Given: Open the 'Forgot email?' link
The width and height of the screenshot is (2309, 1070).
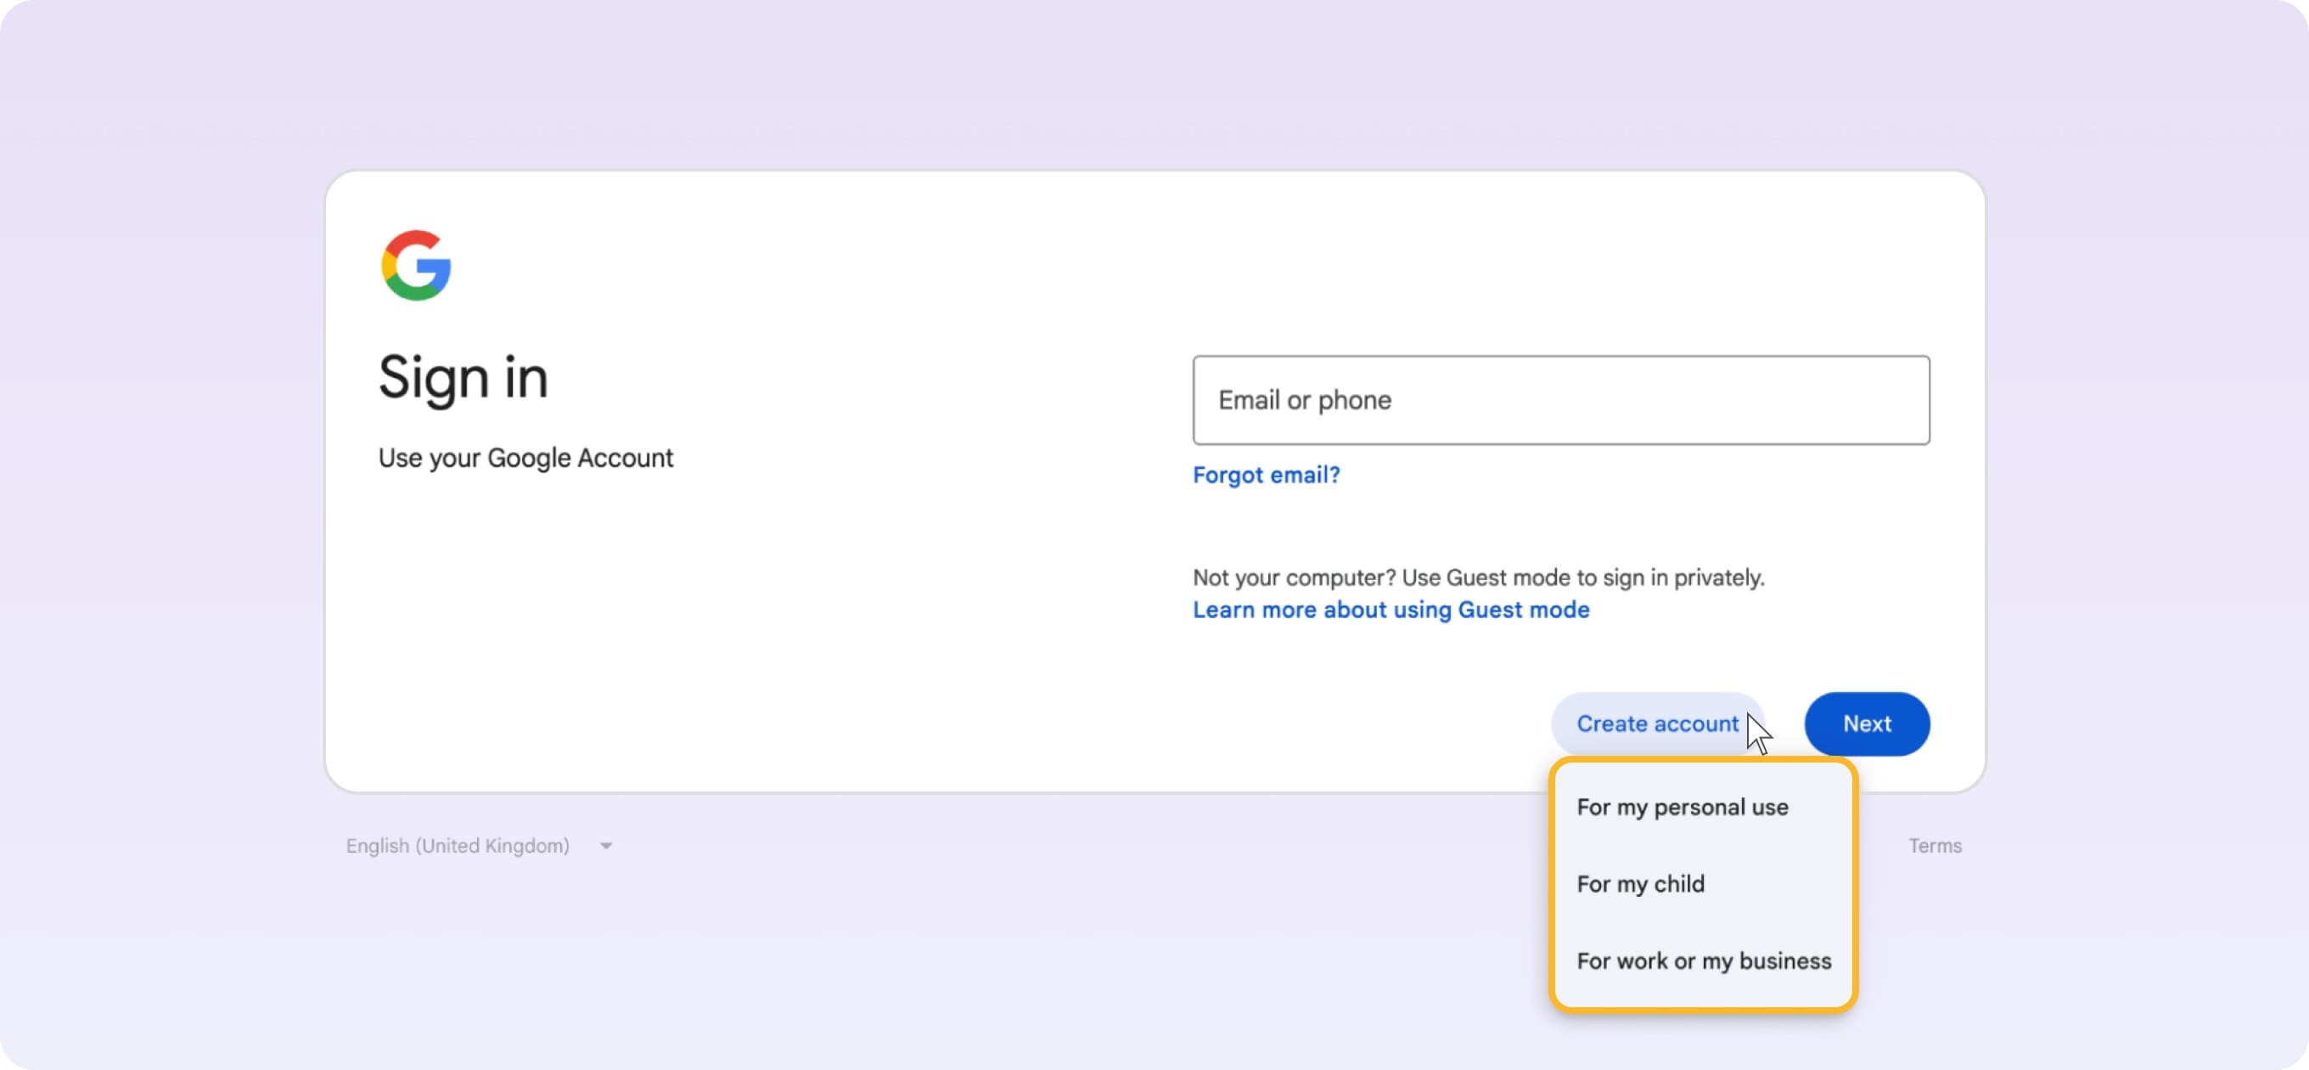Looking at the screenshot, I should coord(1266,475).
